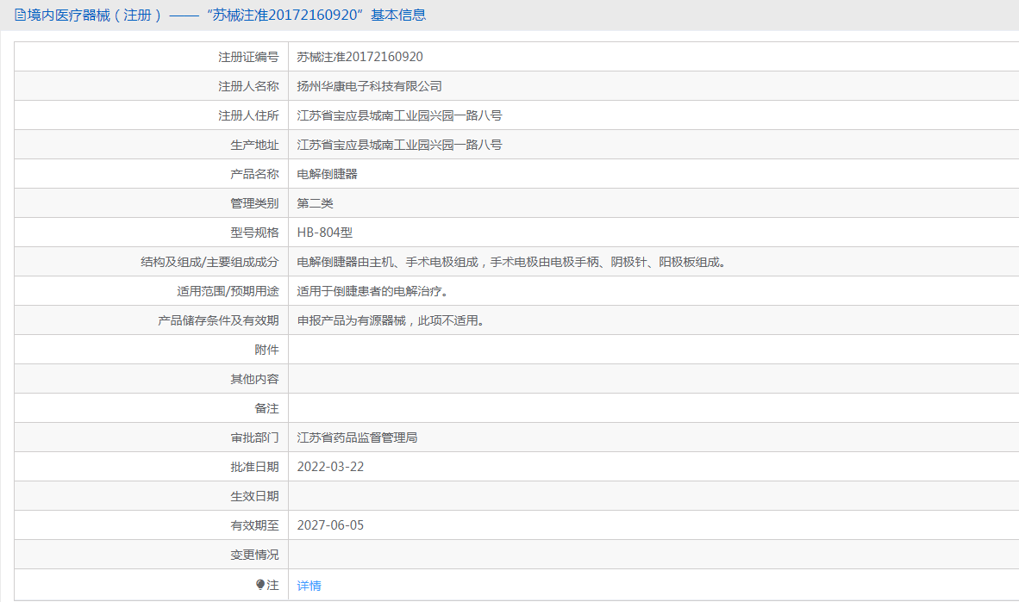Click the approval date 2022-03-22

(x=330, y=467)
